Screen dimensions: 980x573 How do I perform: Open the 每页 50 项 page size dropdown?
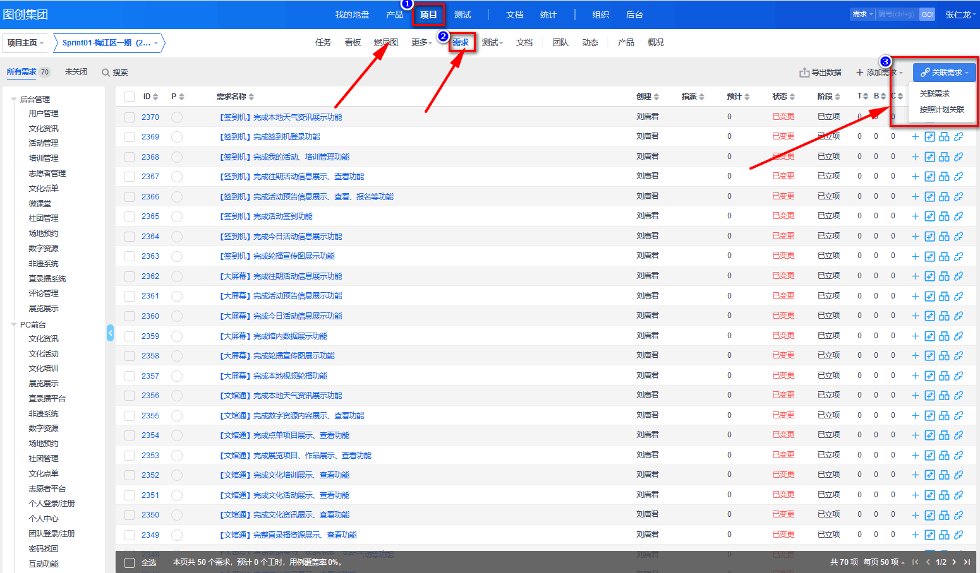click(x=884, y=562)
